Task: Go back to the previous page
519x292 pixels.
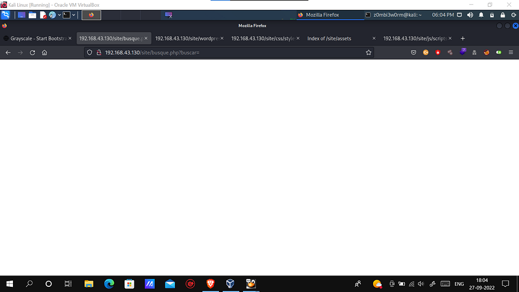Action: 8,52
